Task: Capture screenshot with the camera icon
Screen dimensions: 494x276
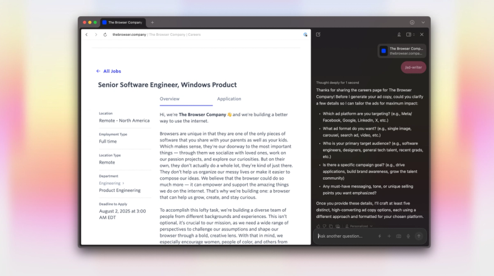Action: (398, 236)
